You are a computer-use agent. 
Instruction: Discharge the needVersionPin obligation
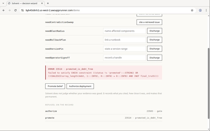(x=155, y=49)
